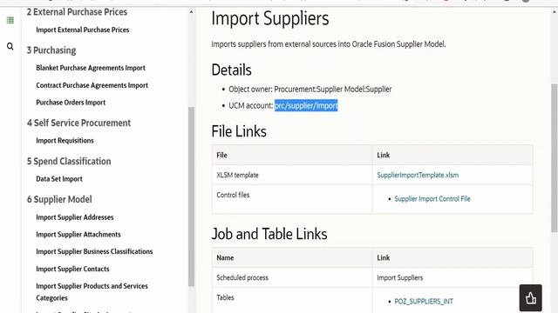Open Purchase Orders Import topic
This screenshot has height=313, width=558.
(71, 103)
